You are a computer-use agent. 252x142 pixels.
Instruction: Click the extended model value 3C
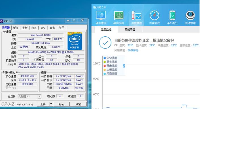(51, 60)
